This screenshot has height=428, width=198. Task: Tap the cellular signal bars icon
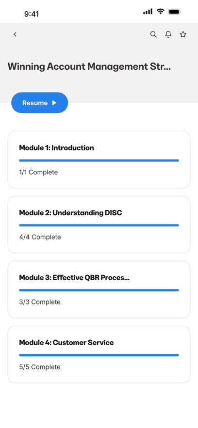click(x=148, y=12)
